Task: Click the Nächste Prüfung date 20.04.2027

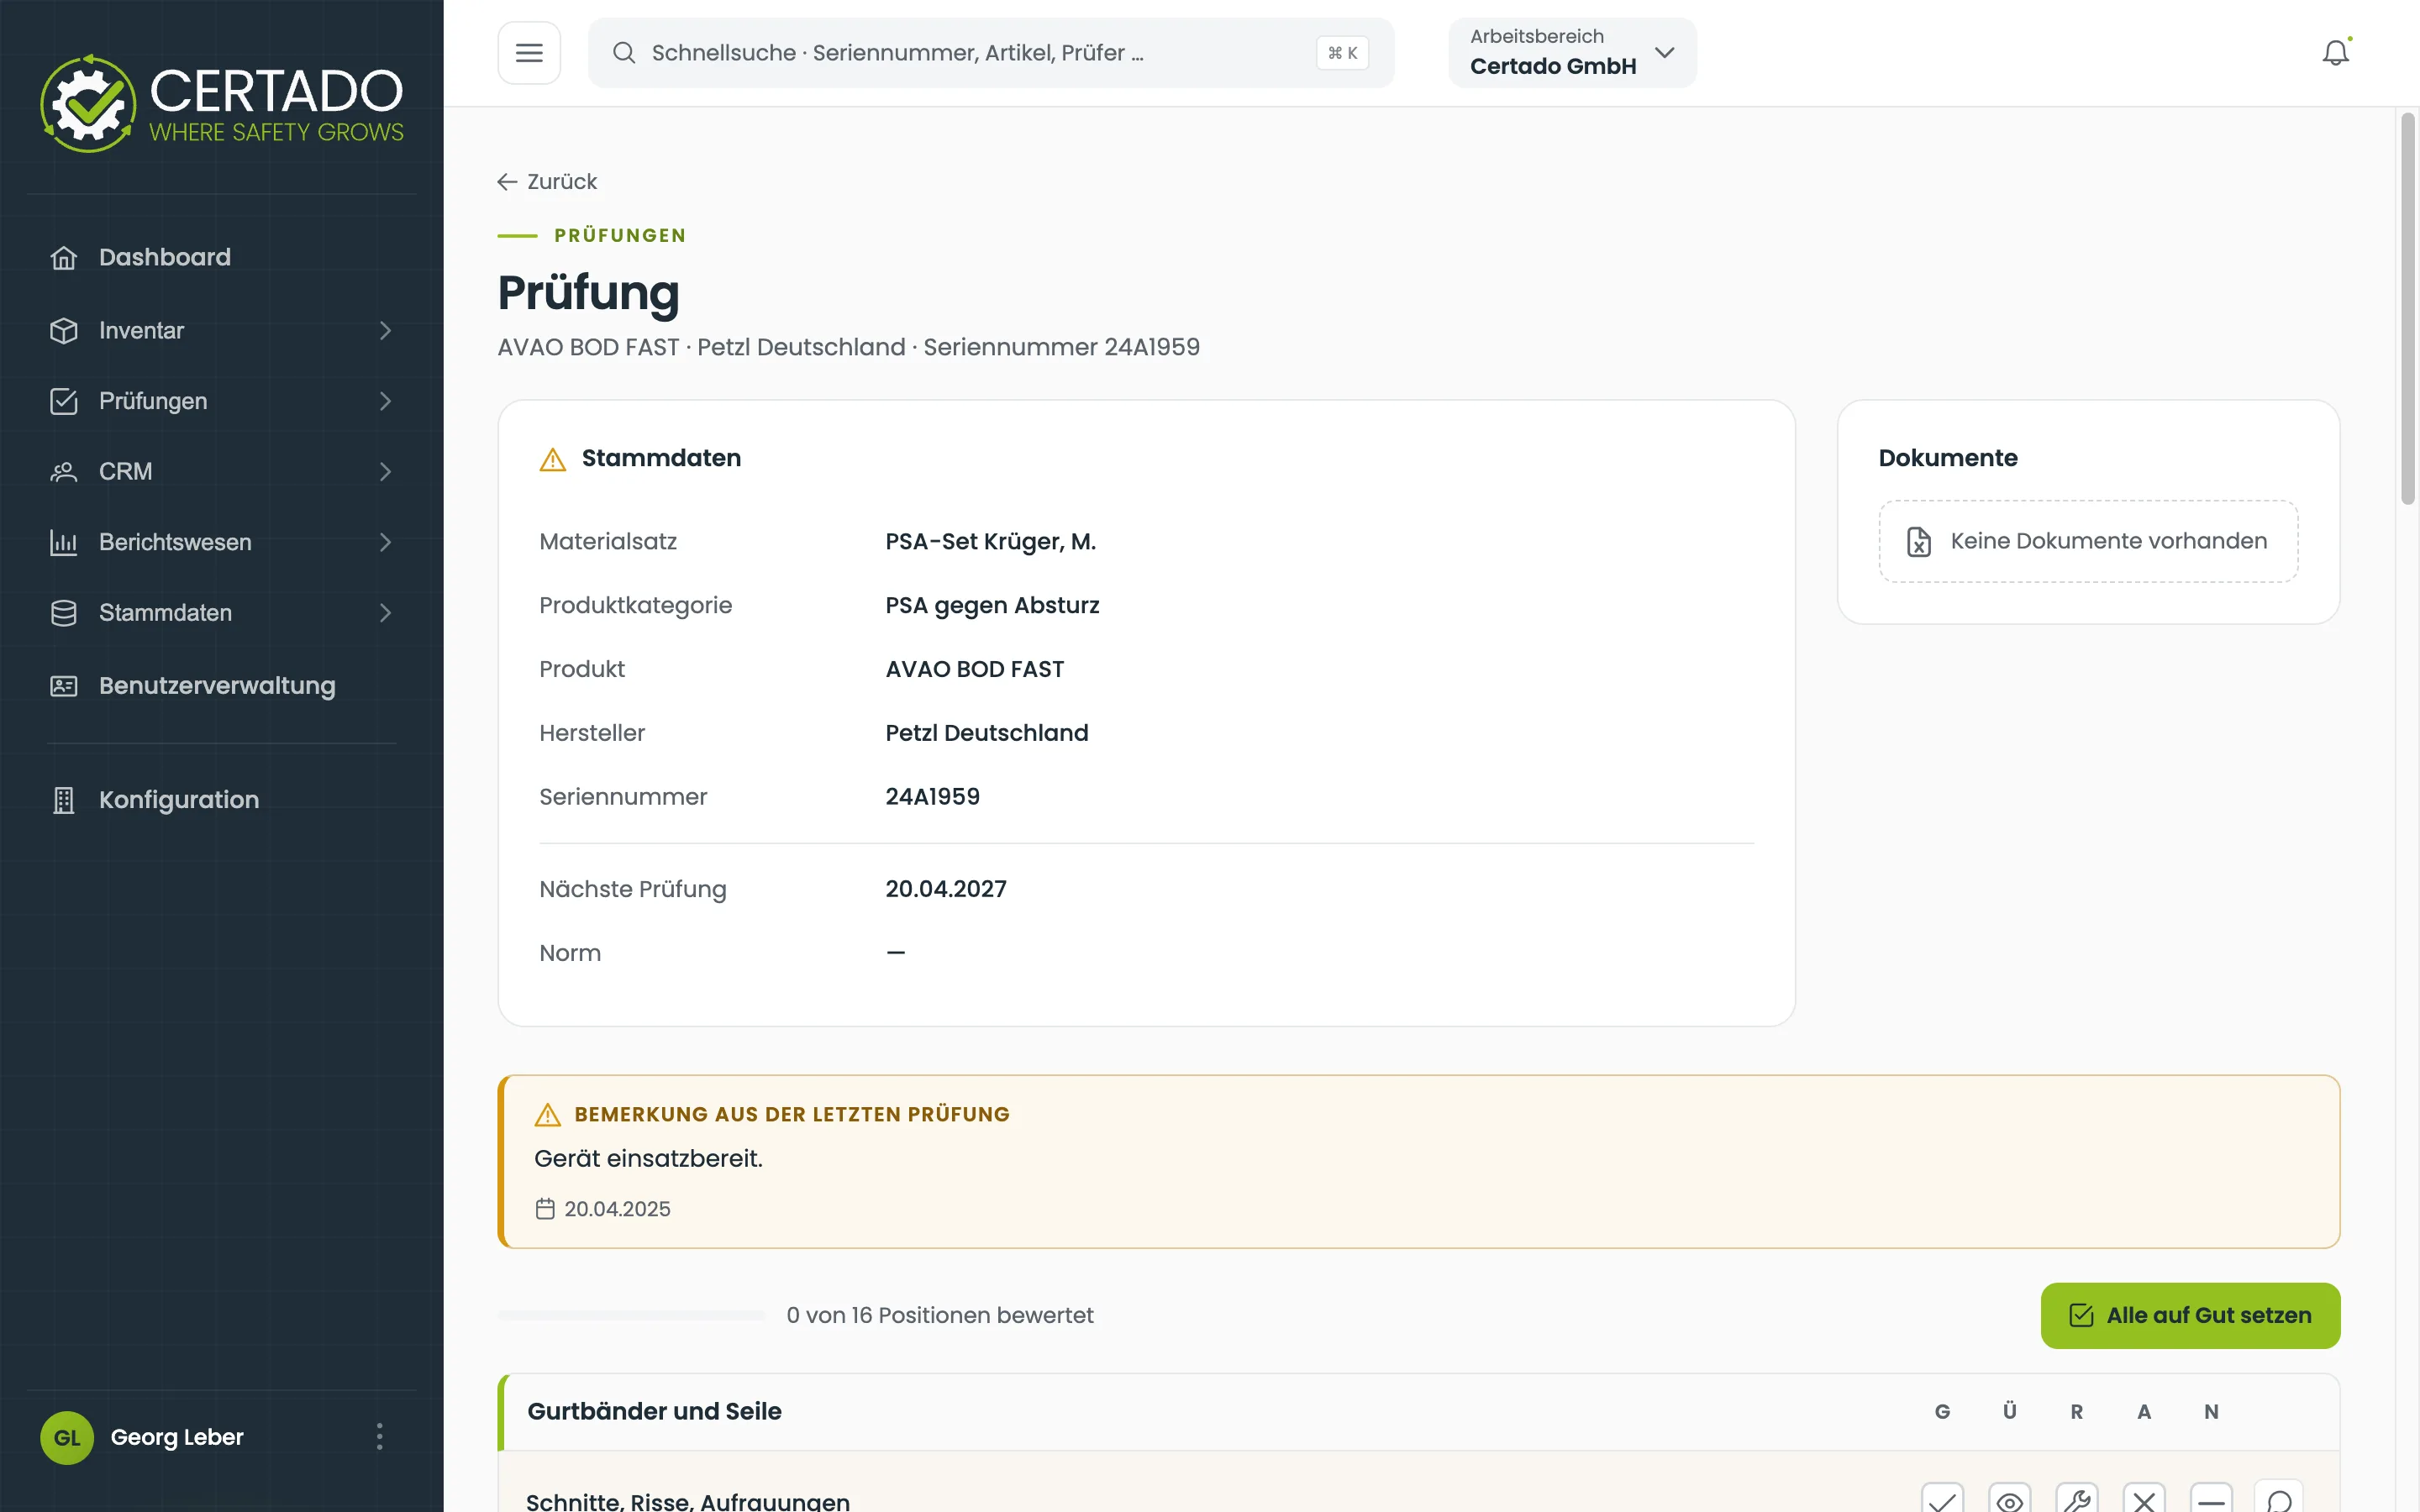Action: 945,890
